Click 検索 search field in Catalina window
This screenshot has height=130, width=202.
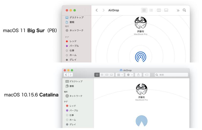pos(171,75)
